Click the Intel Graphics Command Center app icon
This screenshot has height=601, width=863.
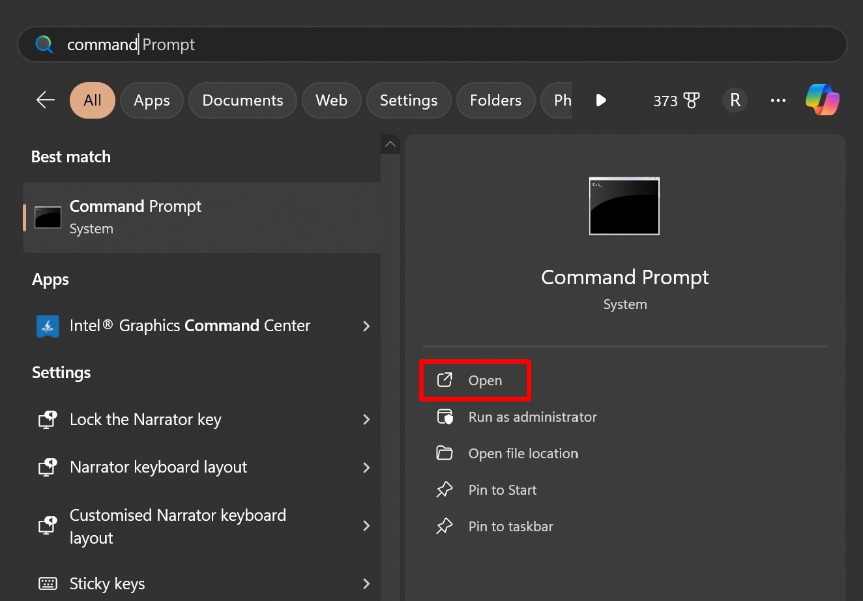48,326
